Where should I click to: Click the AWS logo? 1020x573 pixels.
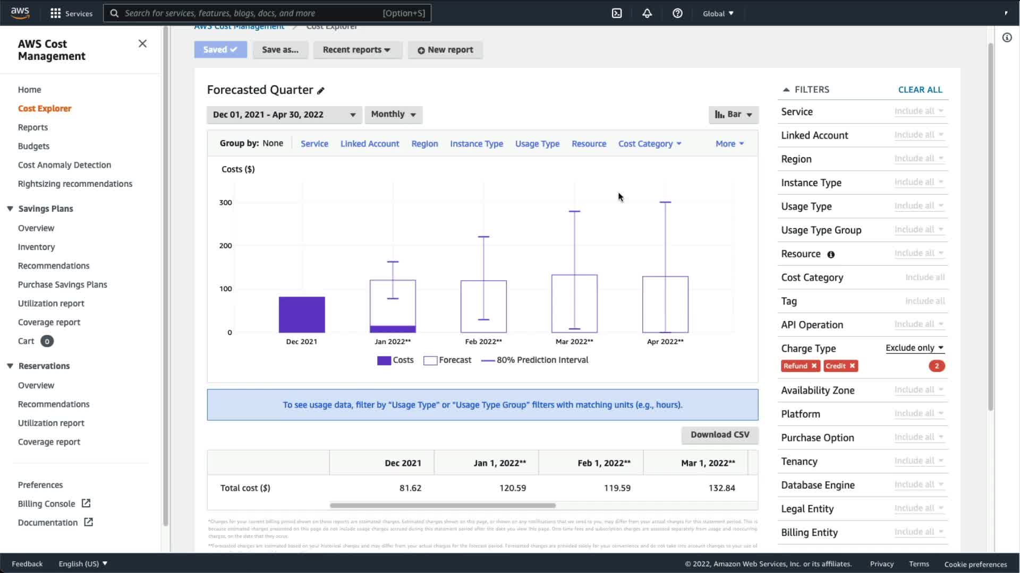pyautogui.click(x=20, y=13)
